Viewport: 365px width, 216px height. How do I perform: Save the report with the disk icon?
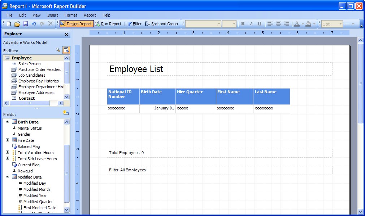point(26,24)
